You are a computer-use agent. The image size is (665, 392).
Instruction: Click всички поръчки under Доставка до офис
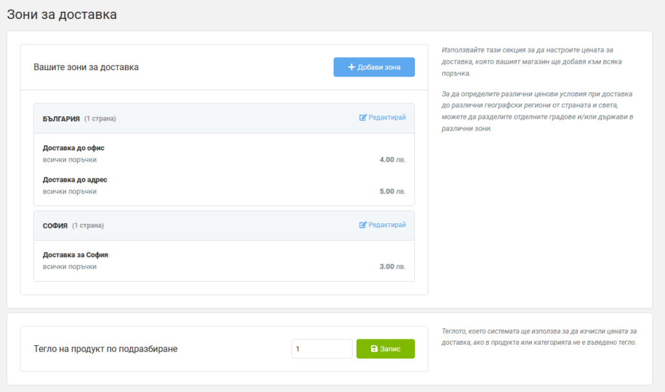tap(69, 160)
